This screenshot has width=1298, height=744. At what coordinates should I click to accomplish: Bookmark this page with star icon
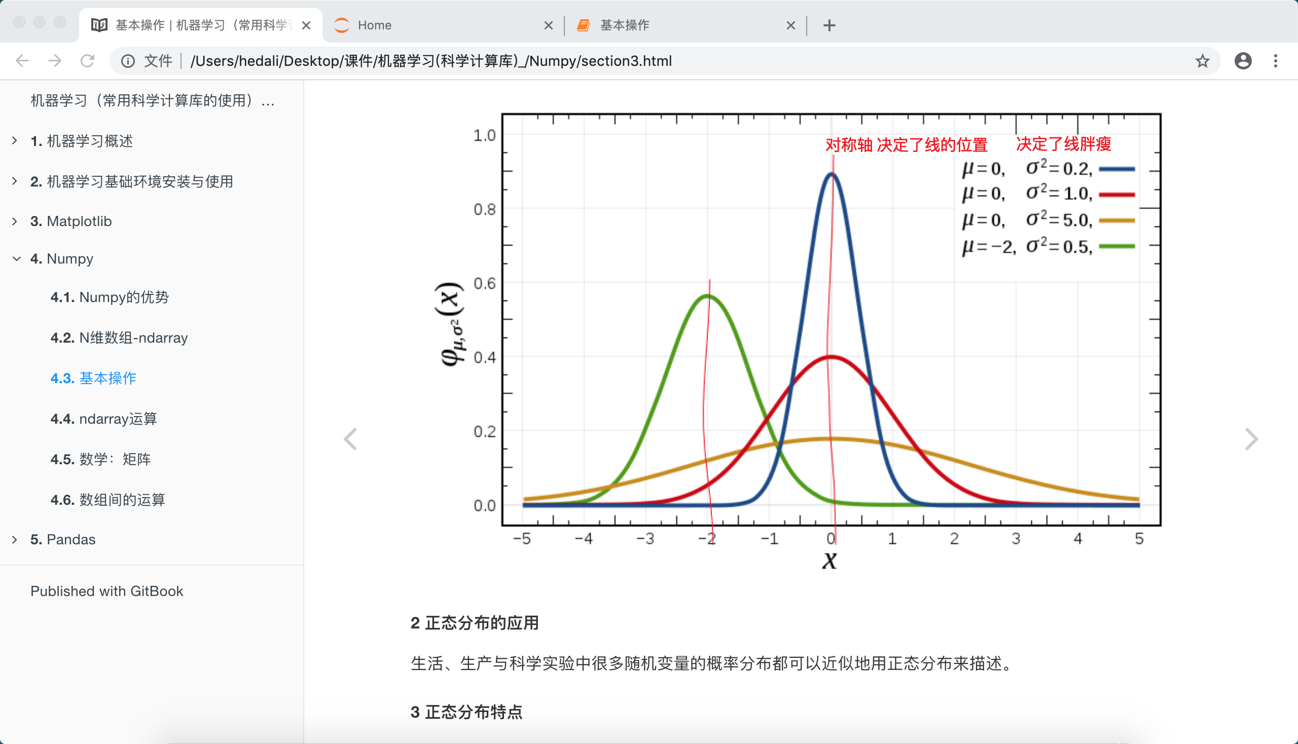[1202, 61]
